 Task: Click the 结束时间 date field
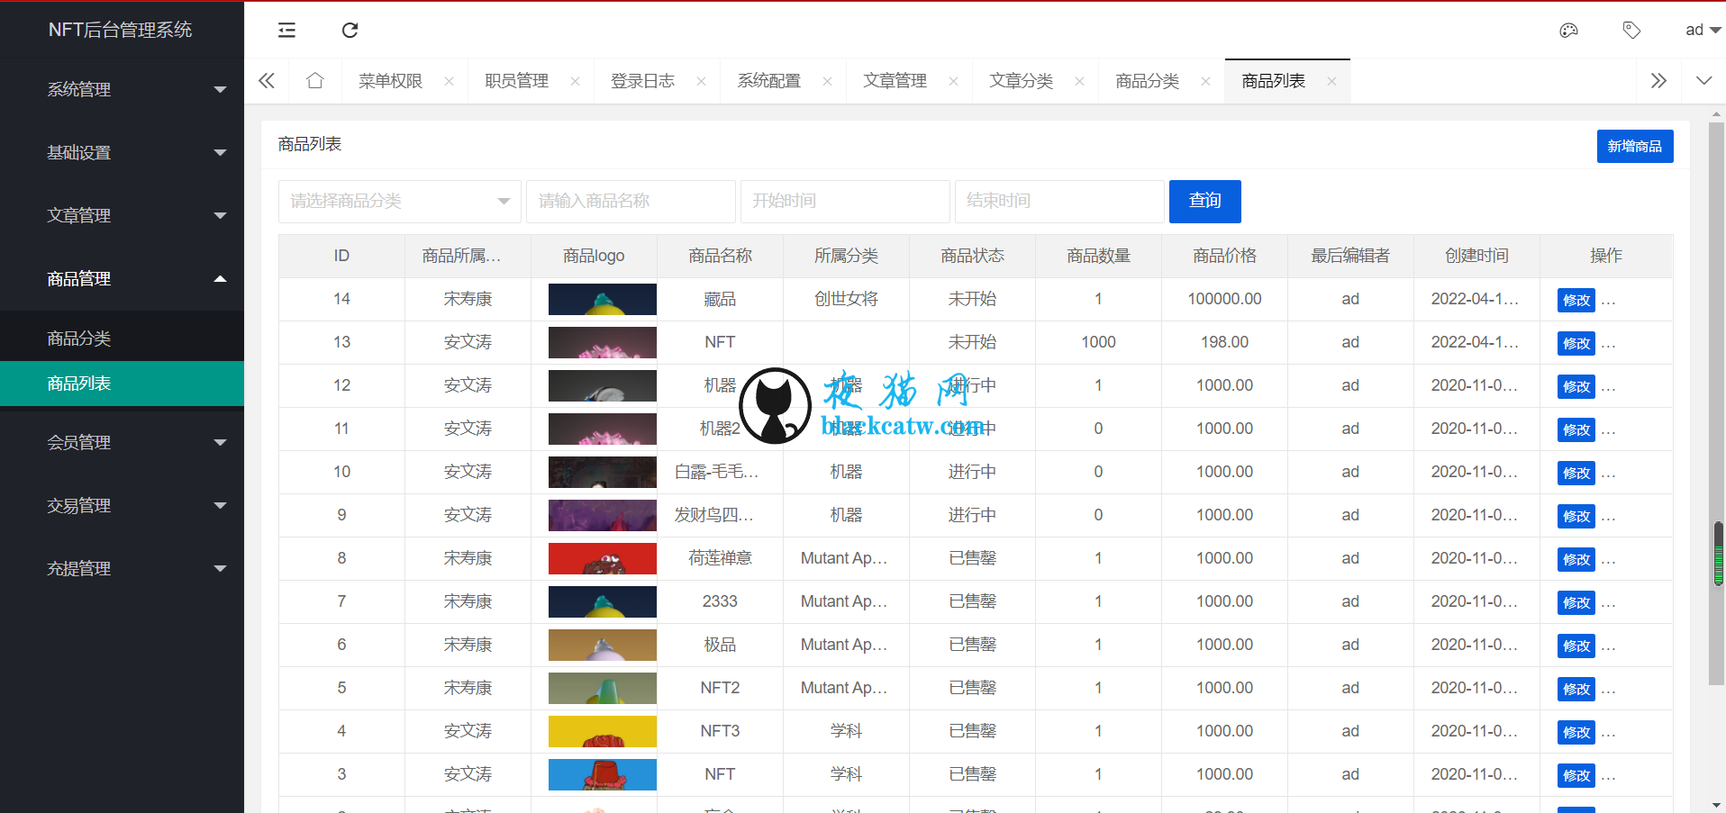click(x=1059, y=201)
